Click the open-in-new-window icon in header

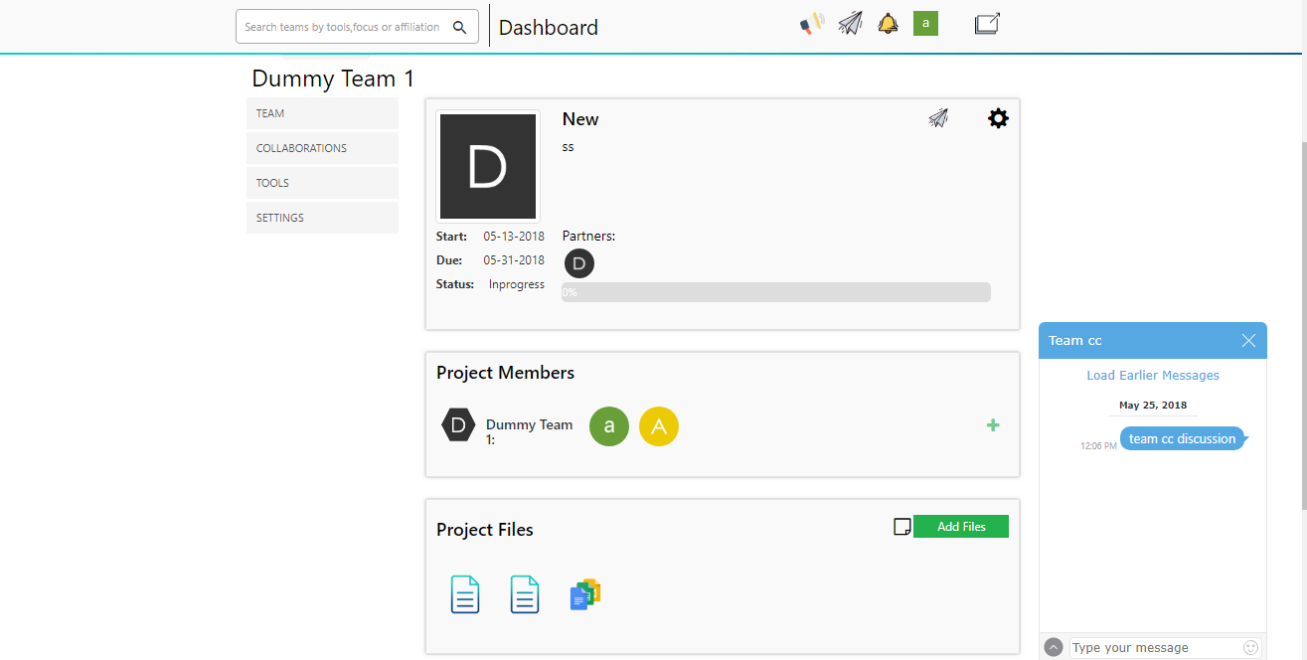coord(987,24)
